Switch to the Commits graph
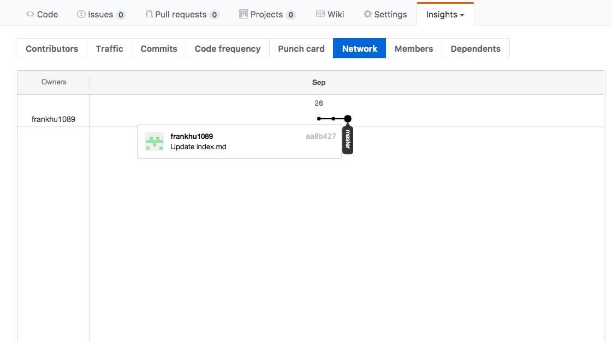The height and width of the screenshot is (342, 612). click(x=159, y=48)
